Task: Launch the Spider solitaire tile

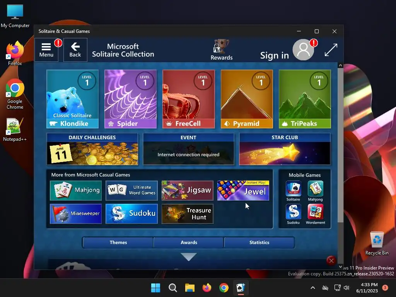Action: tap(131, 99)
